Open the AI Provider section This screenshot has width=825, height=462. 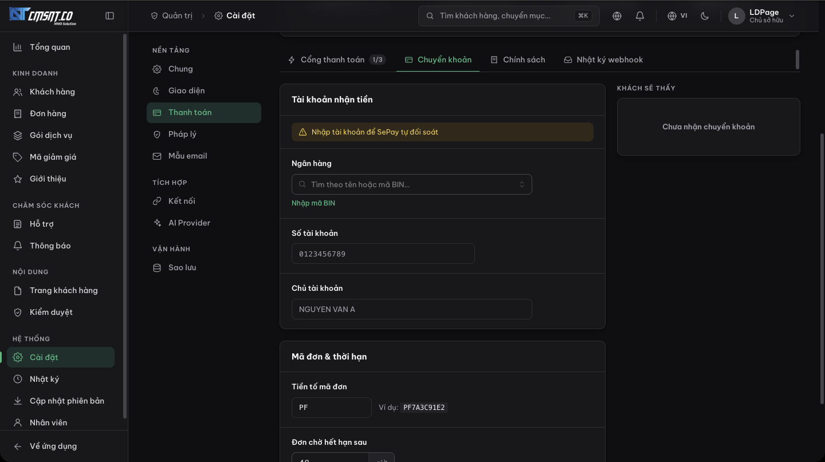[204, 223]
